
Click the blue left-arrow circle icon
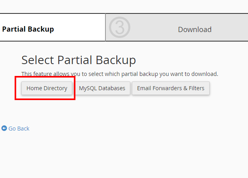(4, 128)
